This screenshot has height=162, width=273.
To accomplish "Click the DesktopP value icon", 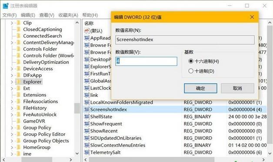I will (x=87, y=60).
